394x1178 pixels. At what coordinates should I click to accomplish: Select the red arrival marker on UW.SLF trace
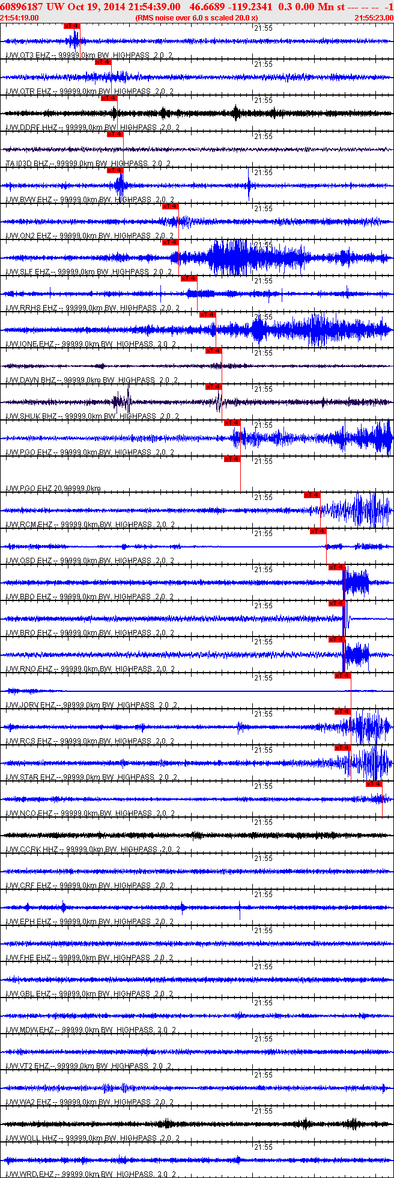click(x=170, y=242)
